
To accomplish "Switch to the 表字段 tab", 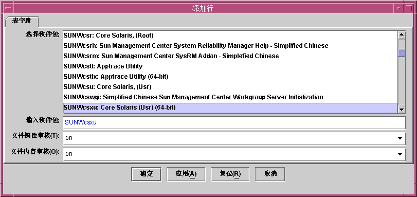I will (22, 21).
